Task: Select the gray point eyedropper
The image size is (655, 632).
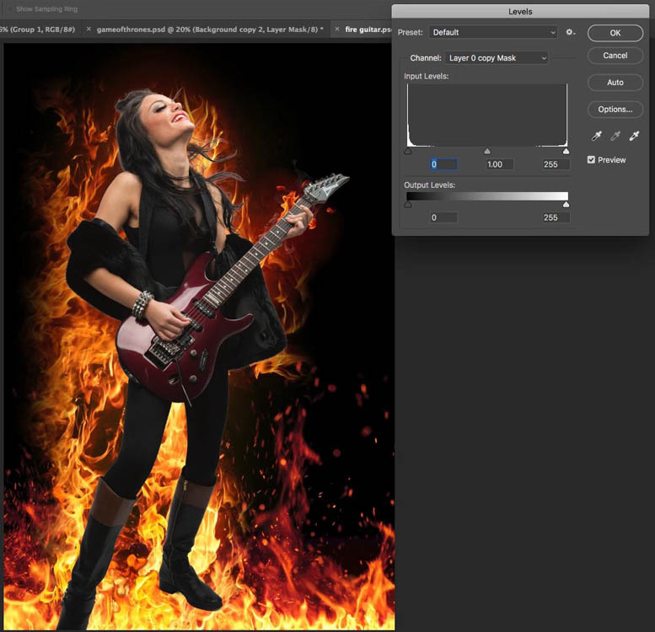Action: [x=615, y=136]
